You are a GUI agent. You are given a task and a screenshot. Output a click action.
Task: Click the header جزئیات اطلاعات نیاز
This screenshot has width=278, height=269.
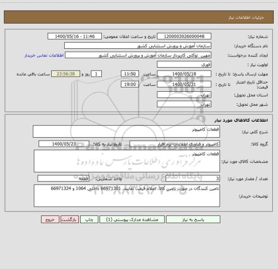(x=246, y=17)
